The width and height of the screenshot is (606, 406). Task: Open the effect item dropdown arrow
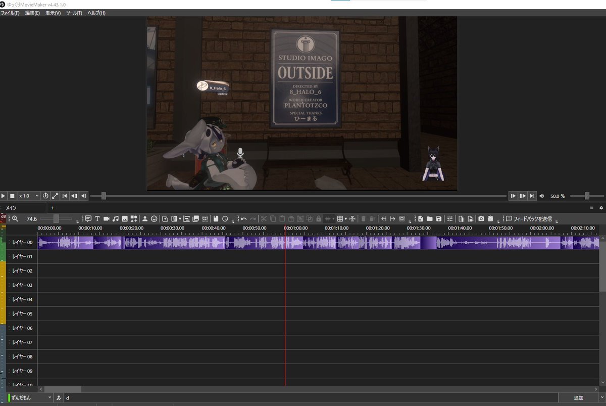[x=180, y=219]
